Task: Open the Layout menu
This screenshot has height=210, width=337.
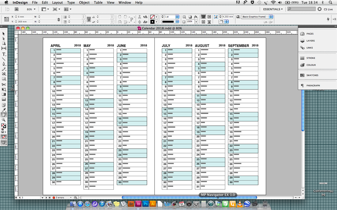Action: (x=57, y=2)
